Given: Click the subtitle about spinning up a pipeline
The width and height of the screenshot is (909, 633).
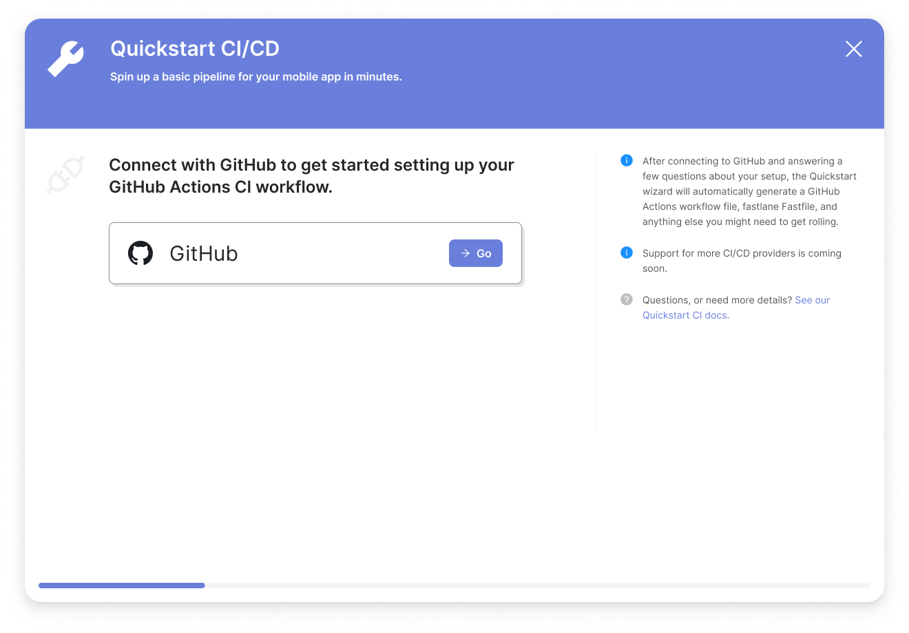Looking at the screenshot, I should (256, 76).
